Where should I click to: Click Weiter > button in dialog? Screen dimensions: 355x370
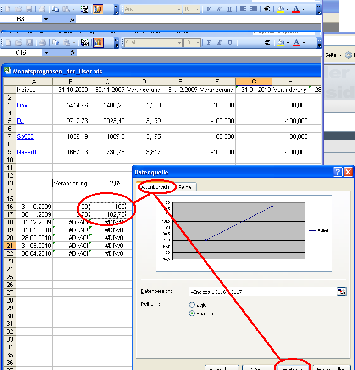(x=293, y=368)
